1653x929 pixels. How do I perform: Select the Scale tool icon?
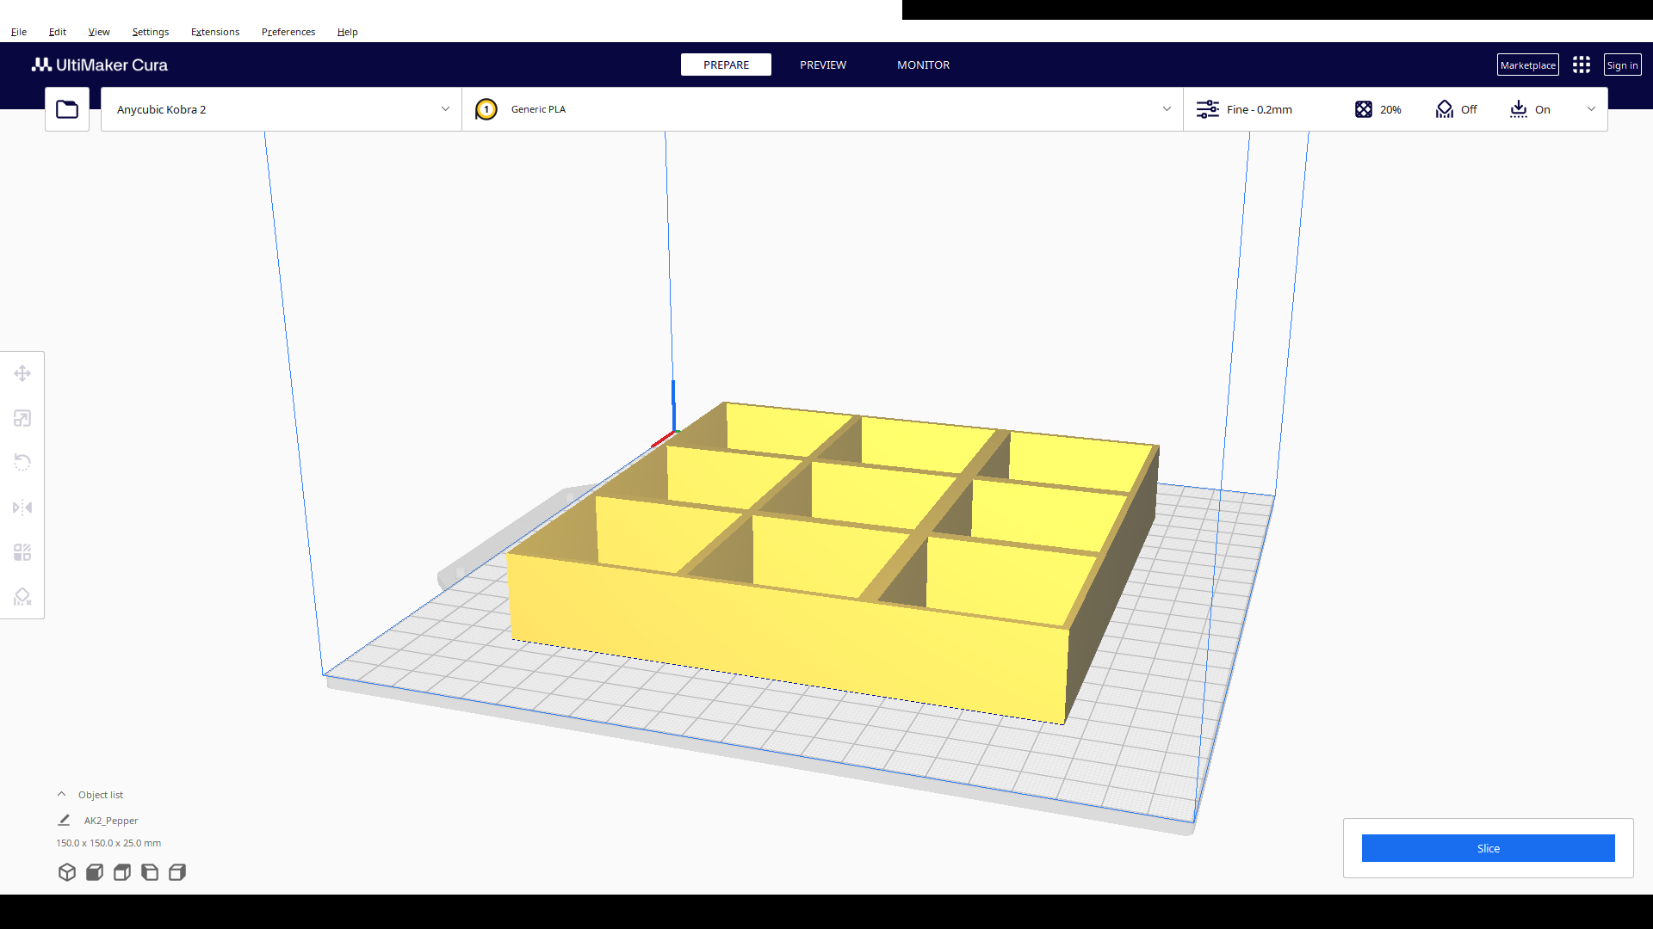pyautogui.click(x=22, y=418)
